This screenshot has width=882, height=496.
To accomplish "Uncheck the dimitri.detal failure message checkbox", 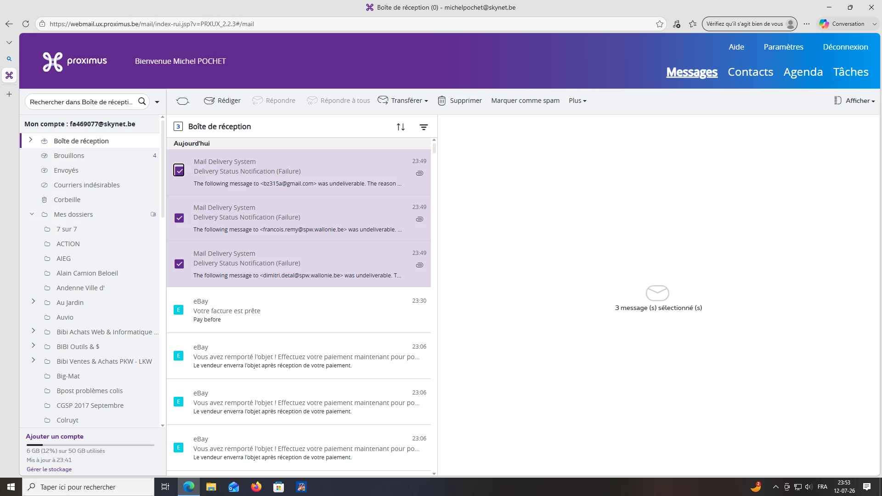I will pos(179,264).
